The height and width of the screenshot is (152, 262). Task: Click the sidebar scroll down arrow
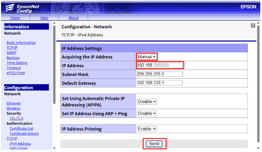coord(55,148)
